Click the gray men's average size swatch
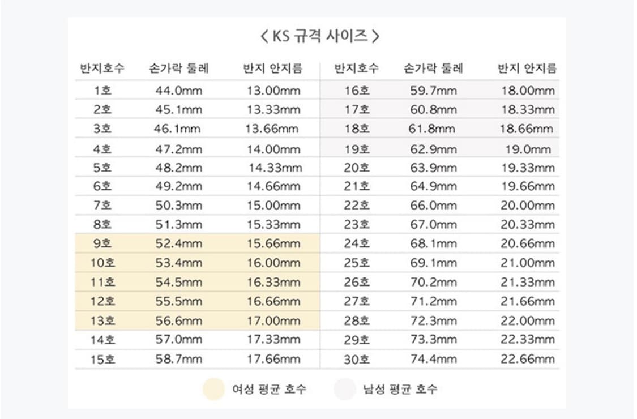The width and height of the screenshot is (637, 419). click(x=344, y=389)
